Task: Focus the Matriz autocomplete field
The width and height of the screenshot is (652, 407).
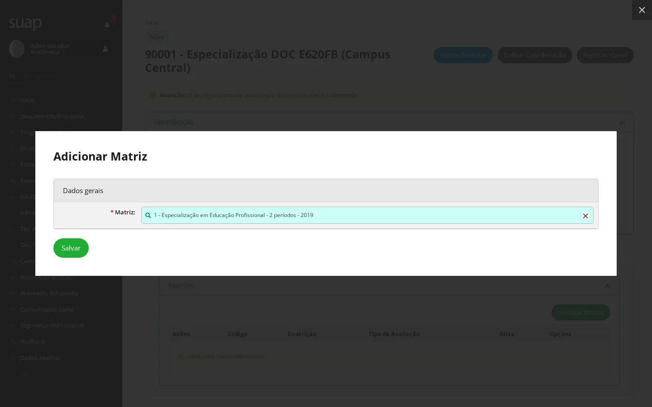Action: 367,215
